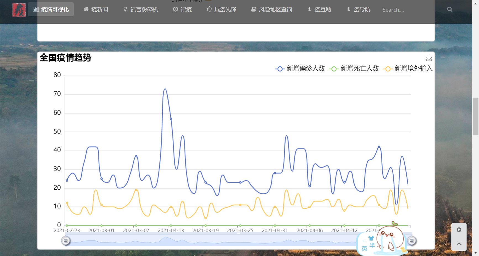479x256 pixels.
Task: Click the x-axis label 2021-03-13
Action: click(x=171, y=231)
